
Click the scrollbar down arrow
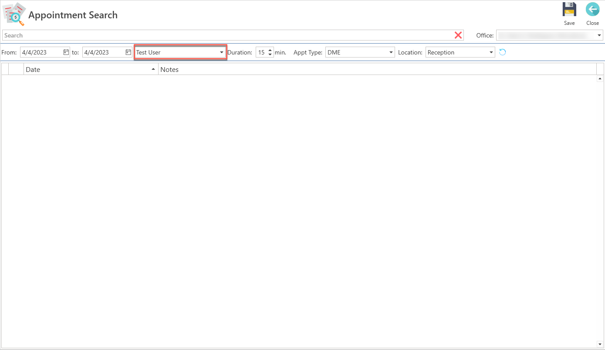coord(600,344)
